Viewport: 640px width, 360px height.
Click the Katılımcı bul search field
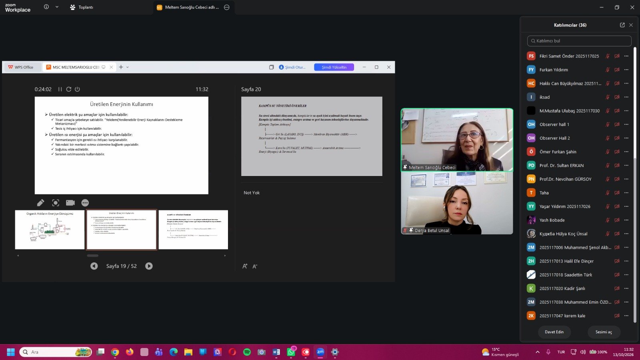click(579, 41)
